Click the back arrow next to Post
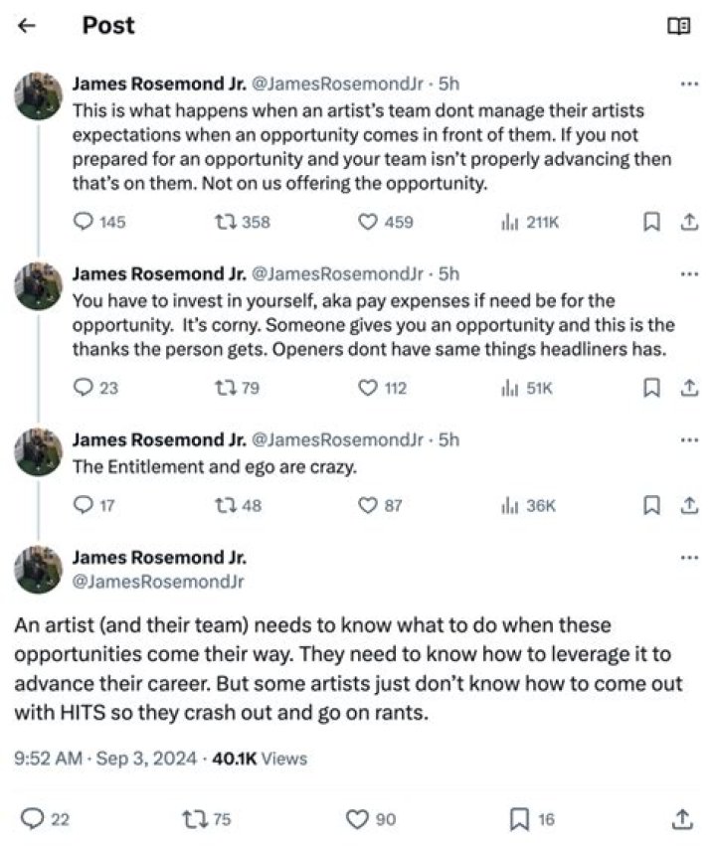Image resolution: width=716 pixels, height=856 pixels. click(x=27, y=27)
